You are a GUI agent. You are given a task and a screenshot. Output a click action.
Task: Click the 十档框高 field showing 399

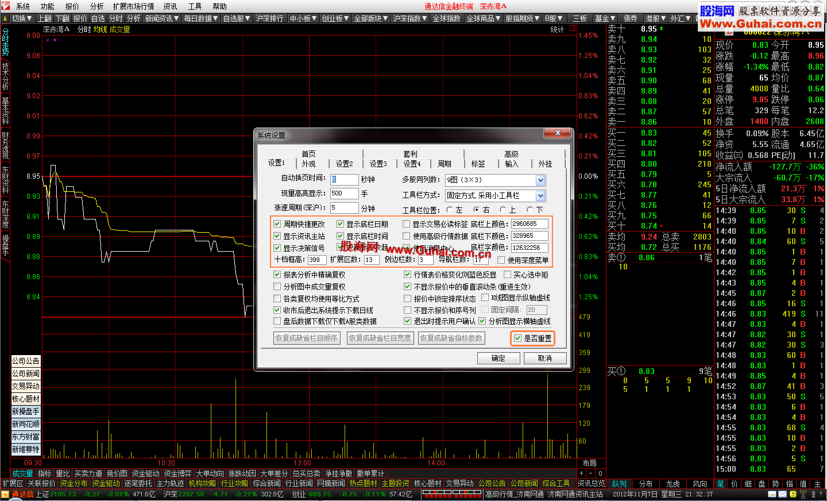(317, 260)
